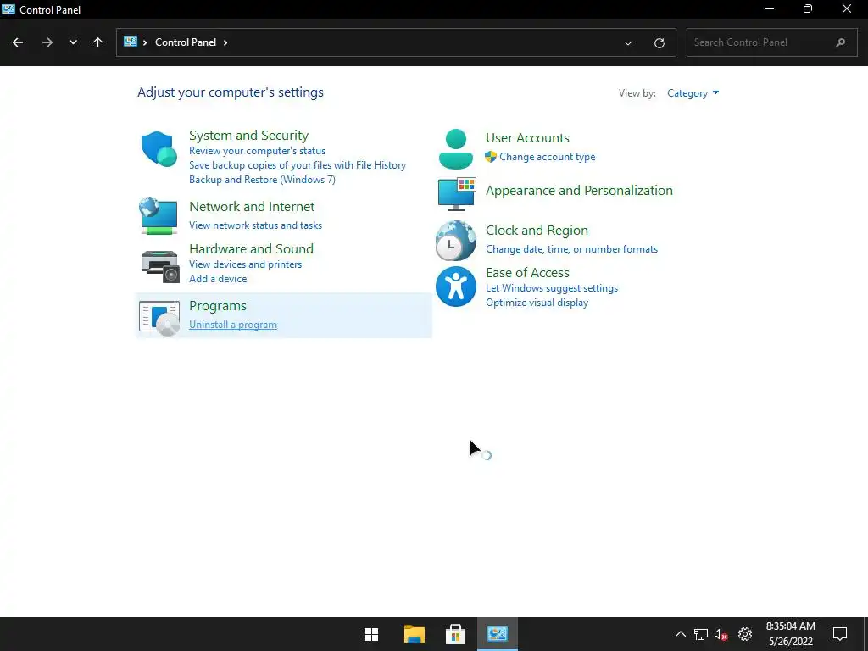Click Change account type link

coord(547,157)
